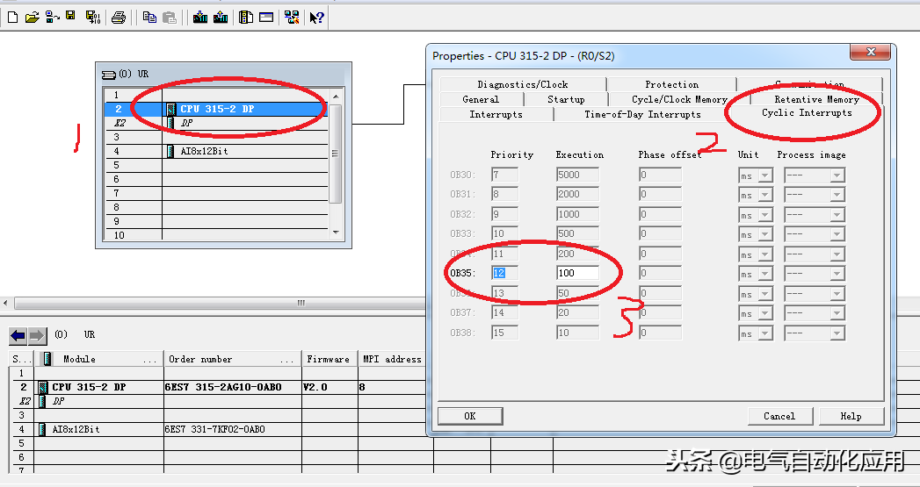Click the Open folder toolbar icon
This screenshot has height=487, width=920.
(32, 18)
